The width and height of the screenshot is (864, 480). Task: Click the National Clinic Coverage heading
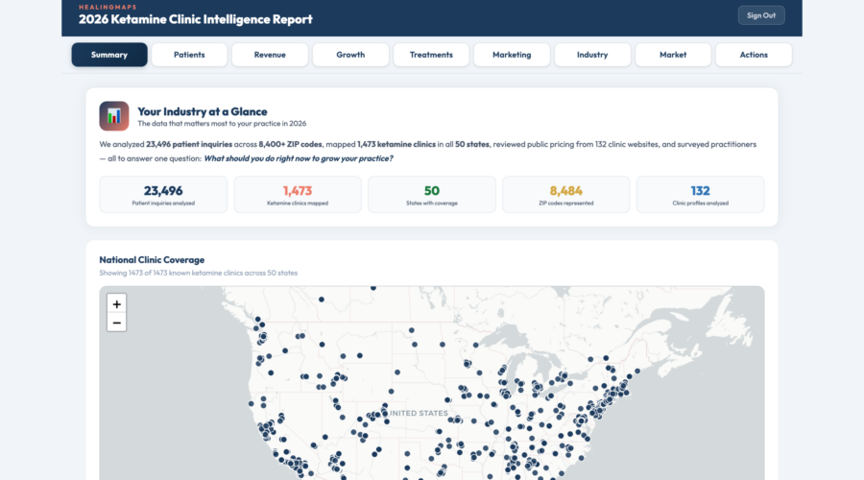click(152, 259)
